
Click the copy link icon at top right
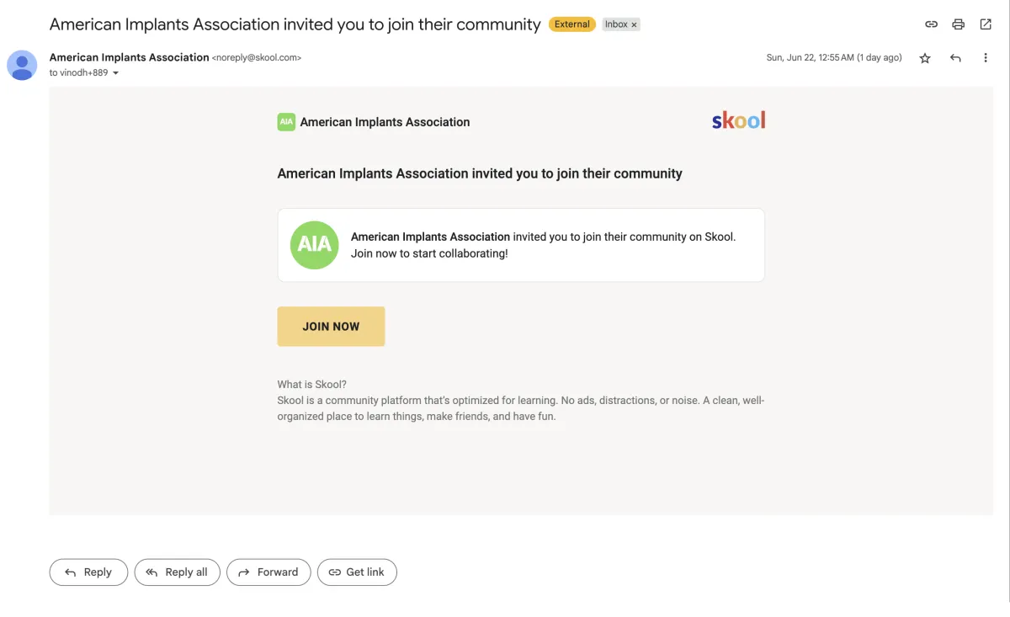click(x=931, y=24)
